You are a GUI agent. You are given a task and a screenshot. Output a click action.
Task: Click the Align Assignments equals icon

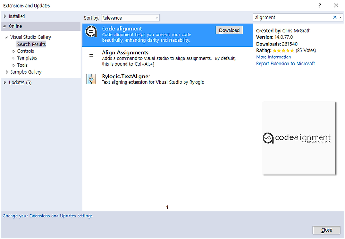coord(91,55)
